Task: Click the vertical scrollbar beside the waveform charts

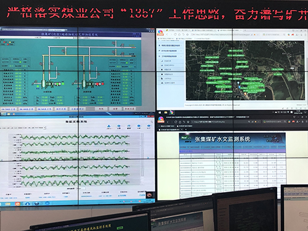Action: pos(142,154)
